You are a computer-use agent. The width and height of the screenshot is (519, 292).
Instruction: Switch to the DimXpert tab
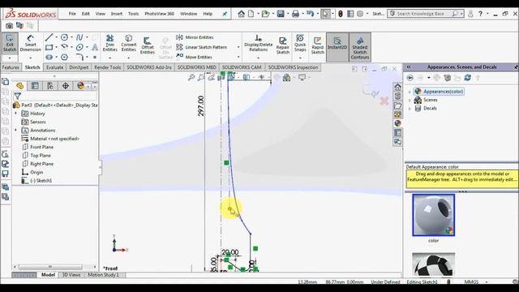click(x=79, y=67)
